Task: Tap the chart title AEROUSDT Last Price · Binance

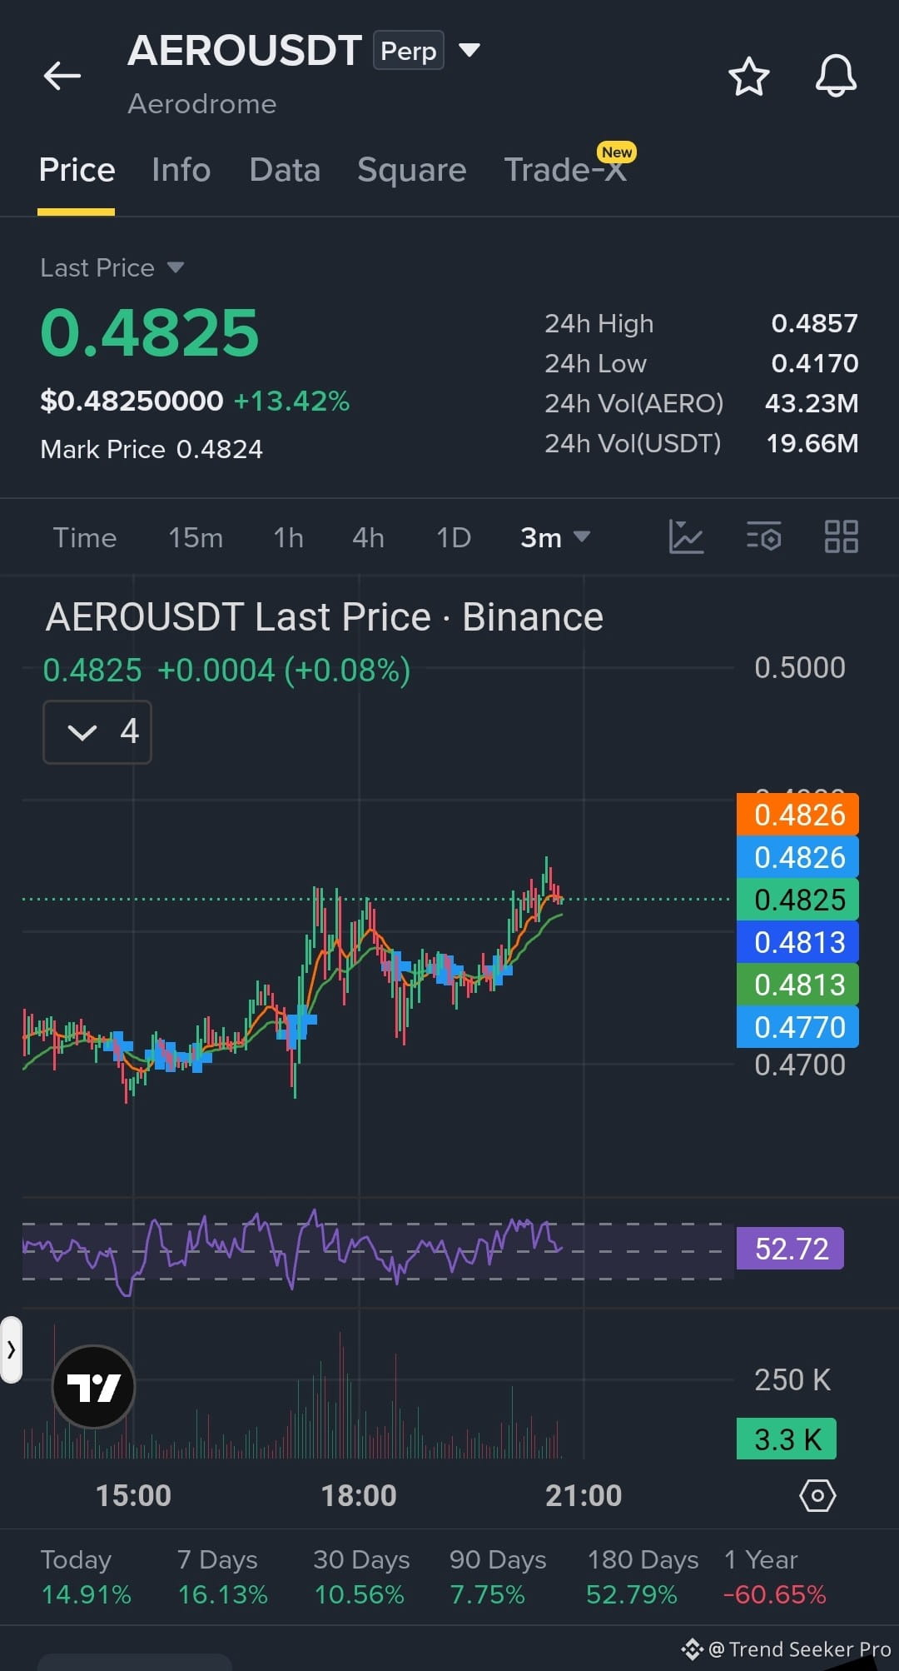Action: coord(324,617)
